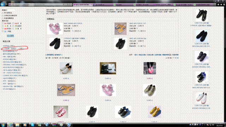The height and width of the screenshot is (127, 226).
Task: Open Skype from the taskbar
Action: pos(32,125)
